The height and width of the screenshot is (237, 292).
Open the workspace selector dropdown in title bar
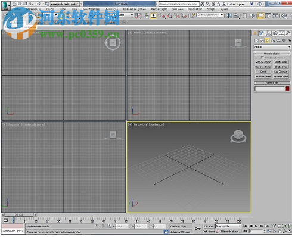coord(65,4)
